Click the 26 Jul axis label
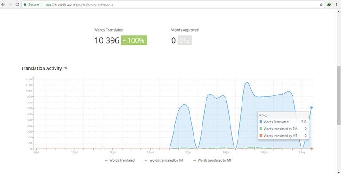The width and height of the screenshot is (341, 174). tap(226, 152)
